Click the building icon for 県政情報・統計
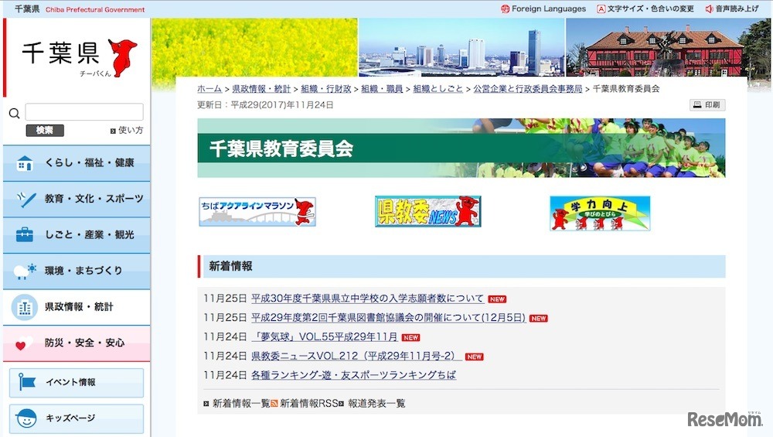The height and width of the screenshot is (437, 773). (x=25, y=307)
